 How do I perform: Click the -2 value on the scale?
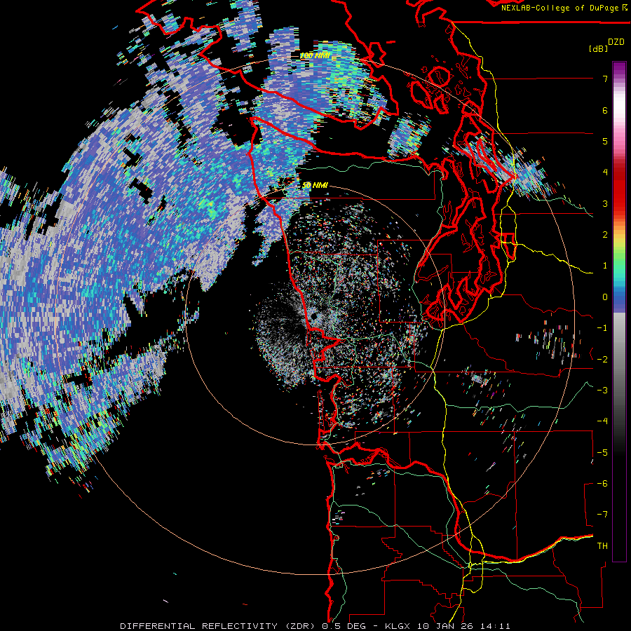pos(602,360)
